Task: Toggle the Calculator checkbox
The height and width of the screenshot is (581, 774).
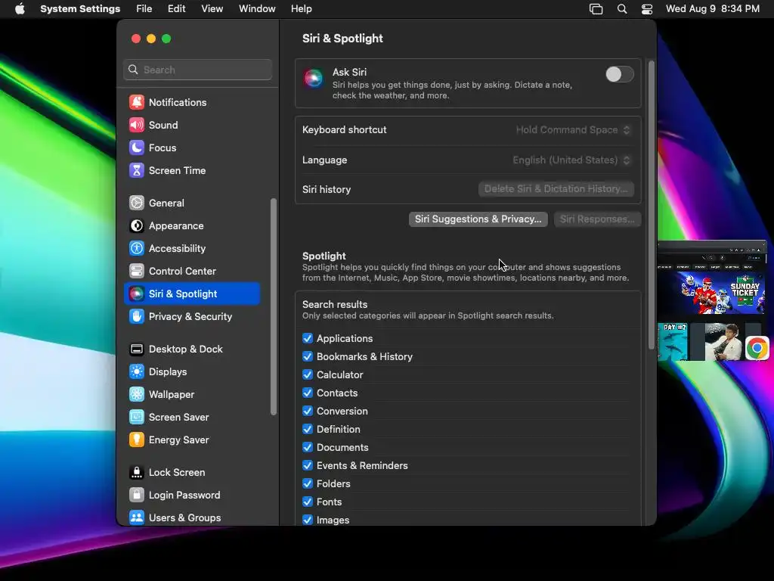Action: pos(308,374)
